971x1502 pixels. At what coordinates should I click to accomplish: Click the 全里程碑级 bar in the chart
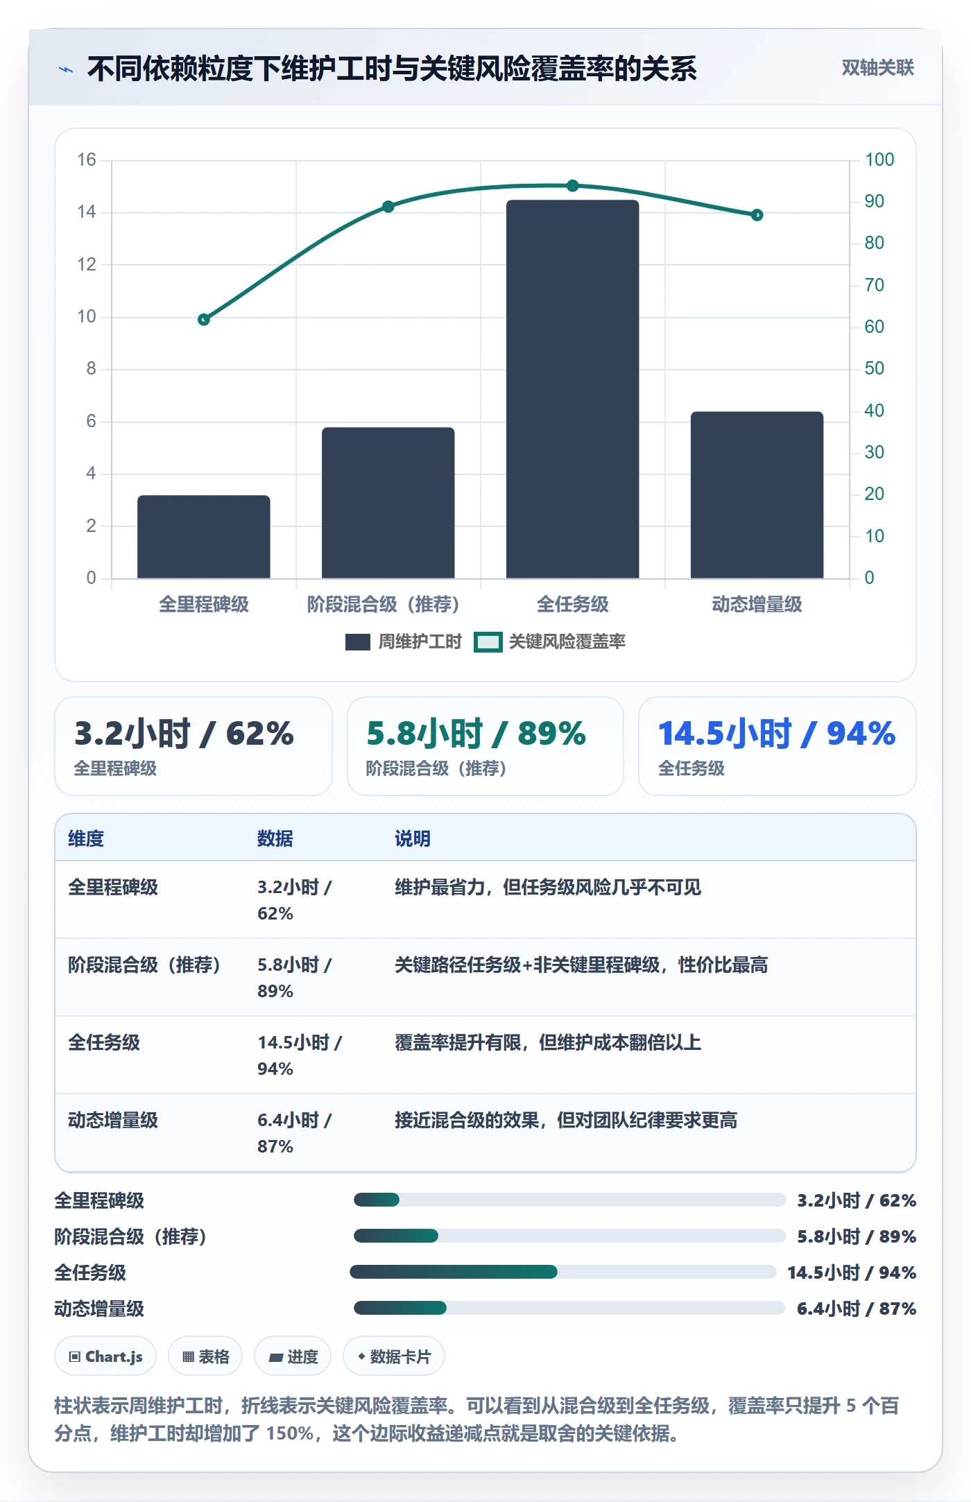pyautogui.click(x=203, y=537)
